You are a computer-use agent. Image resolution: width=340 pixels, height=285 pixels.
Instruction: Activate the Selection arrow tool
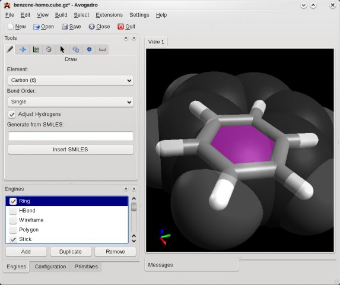tap(62, 49)
